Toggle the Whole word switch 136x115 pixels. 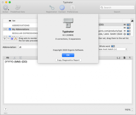coord(113,46)
